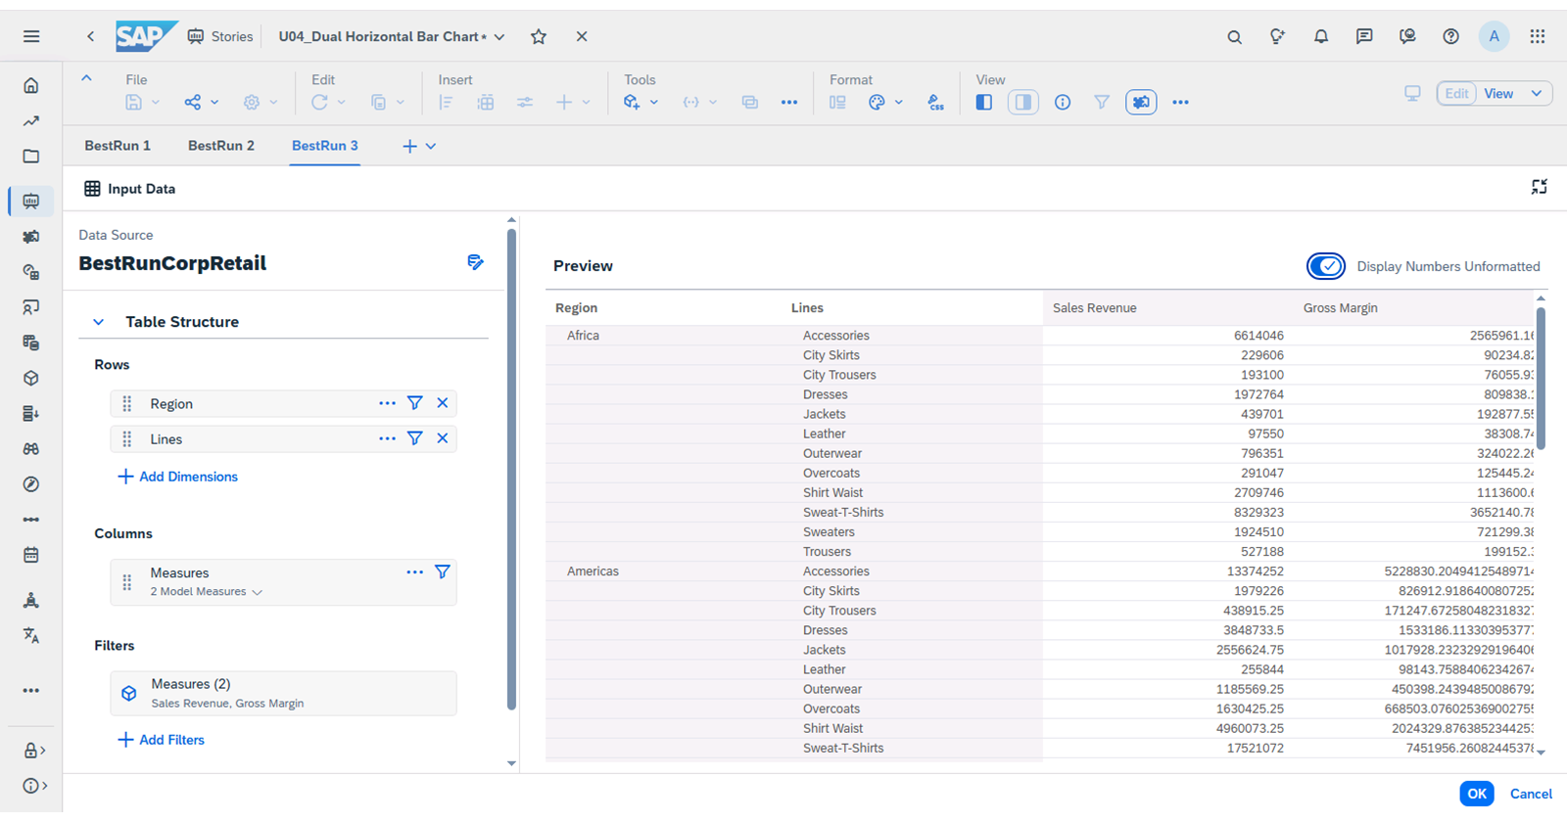Open the Measures (2) filter token
This screenshot has width=1567, height=822.
coord(284,693)
